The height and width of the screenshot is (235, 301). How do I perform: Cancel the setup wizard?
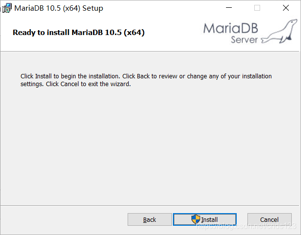[269, 219]
